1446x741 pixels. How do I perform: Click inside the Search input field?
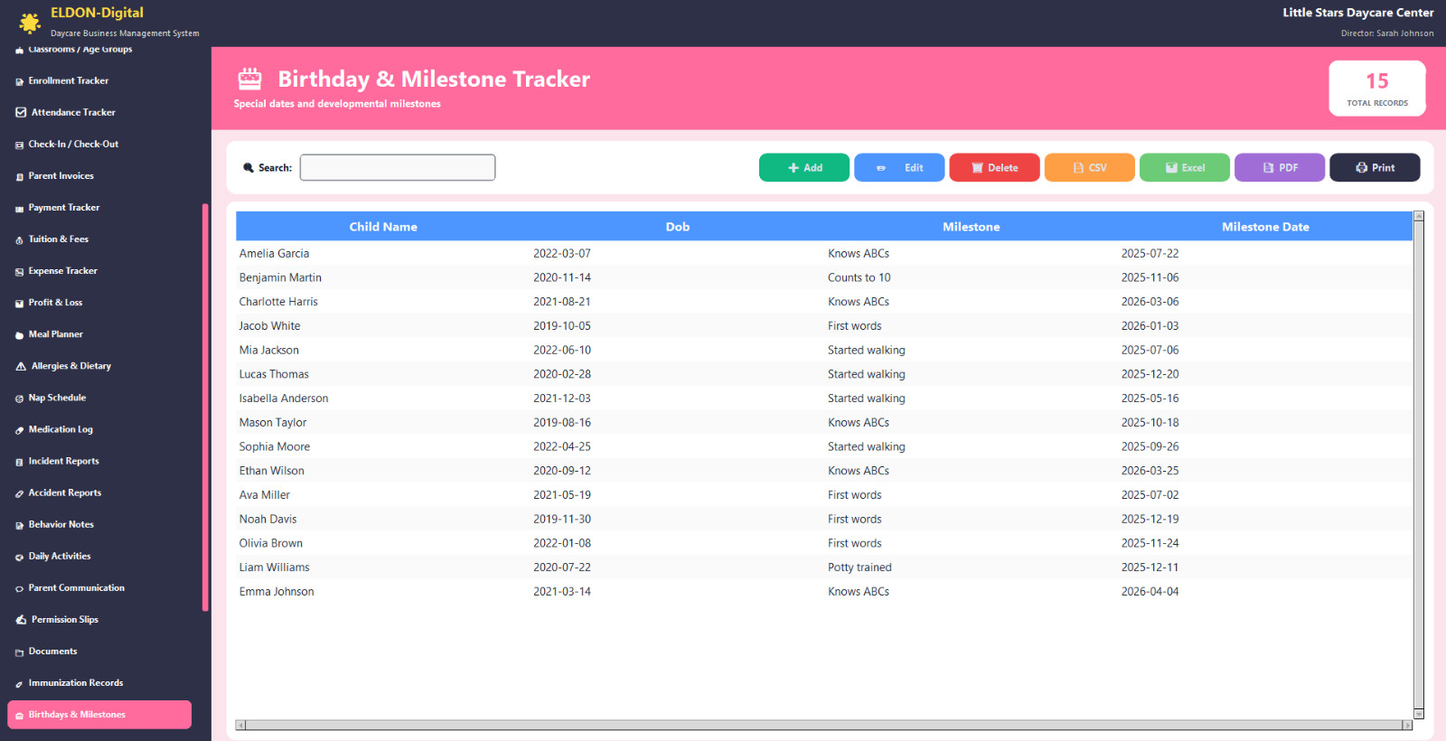coord(398,167)
